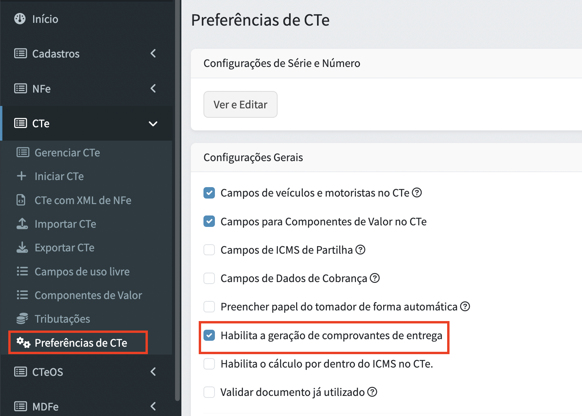Click the upload icon beside Importar CTe
The image size is (582, 416).
(x=22, y=224)
